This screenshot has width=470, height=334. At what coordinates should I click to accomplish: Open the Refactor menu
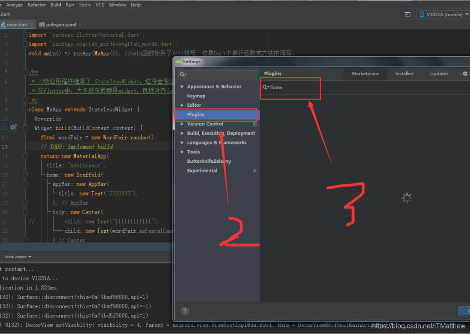(x=37, y=5)
